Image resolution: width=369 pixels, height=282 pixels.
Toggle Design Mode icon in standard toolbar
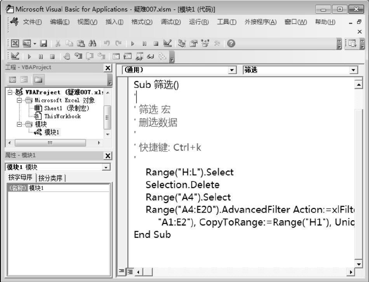click(x=168, y=43)
